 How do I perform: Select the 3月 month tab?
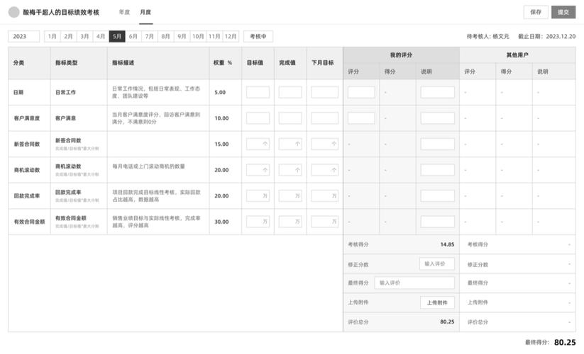(84, 36)
